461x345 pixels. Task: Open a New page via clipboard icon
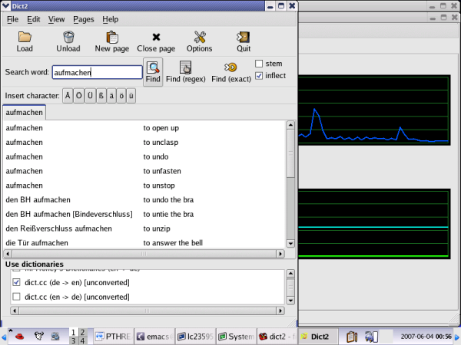point(112,38)
